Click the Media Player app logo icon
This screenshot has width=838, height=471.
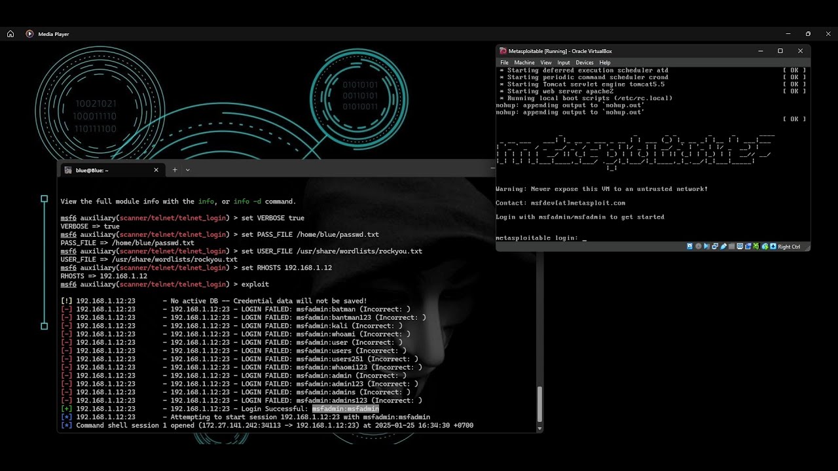(x=29, y=33)
